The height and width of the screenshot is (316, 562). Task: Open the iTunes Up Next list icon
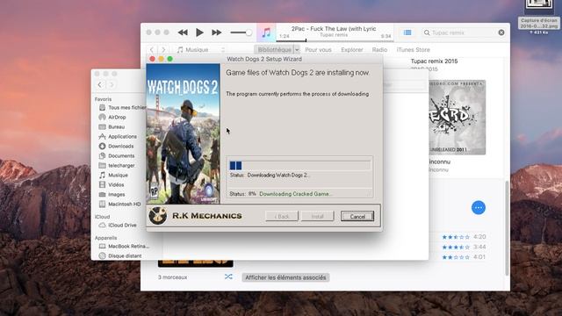407,32
